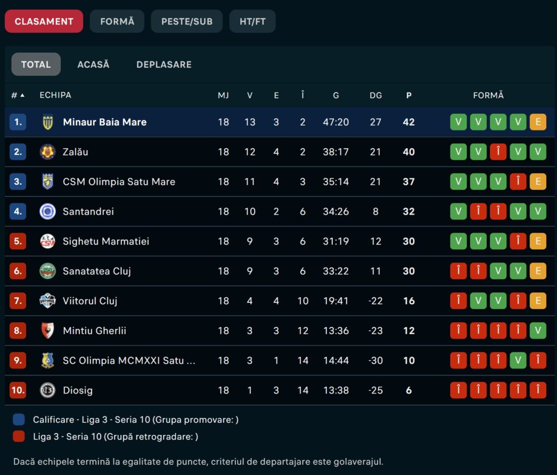Click the Santandrei team badge
Image resolution: width=557 pixels, height=475 pixels.
[48, 211]
